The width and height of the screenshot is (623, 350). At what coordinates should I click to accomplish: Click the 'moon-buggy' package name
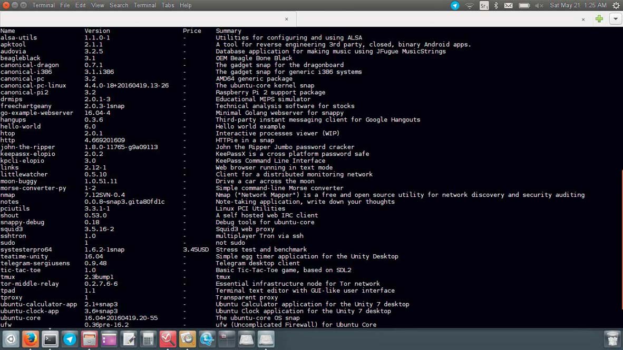tap(18, 182)
